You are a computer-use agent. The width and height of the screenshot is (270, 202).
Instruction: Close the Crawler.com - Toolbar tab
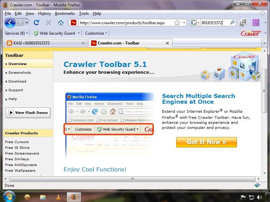coord(167,43)
